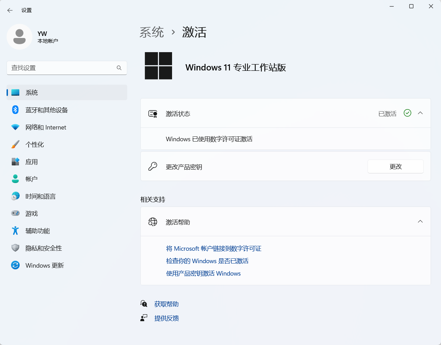The height and width of the screenshot is (345, 441).
Task: Click the 隐私和安全性 shield icon
Action: pyautogui.click(x=15, y=248)
